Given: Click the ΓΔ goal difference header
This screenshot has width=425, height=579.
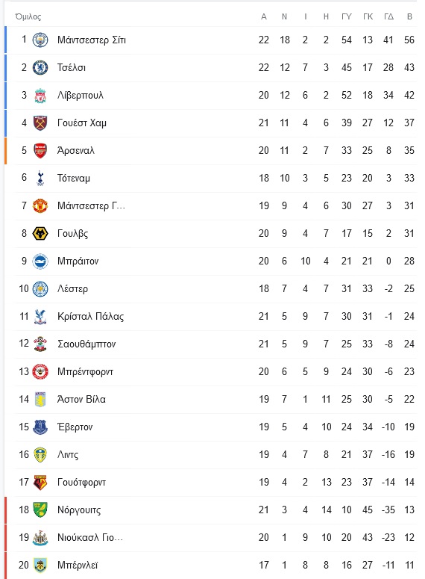Looking at the screenshot, I should 389,16.
